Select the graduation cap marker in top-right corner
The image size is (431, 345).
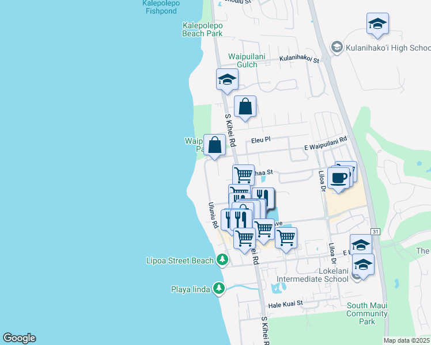tap(377, 24)
